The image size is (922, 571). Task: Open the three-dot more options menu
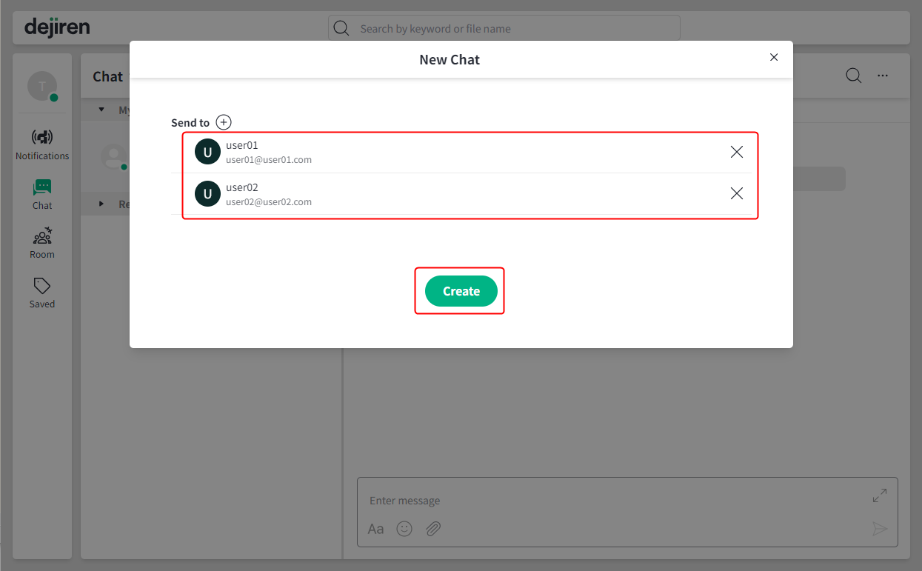(883, 76)
